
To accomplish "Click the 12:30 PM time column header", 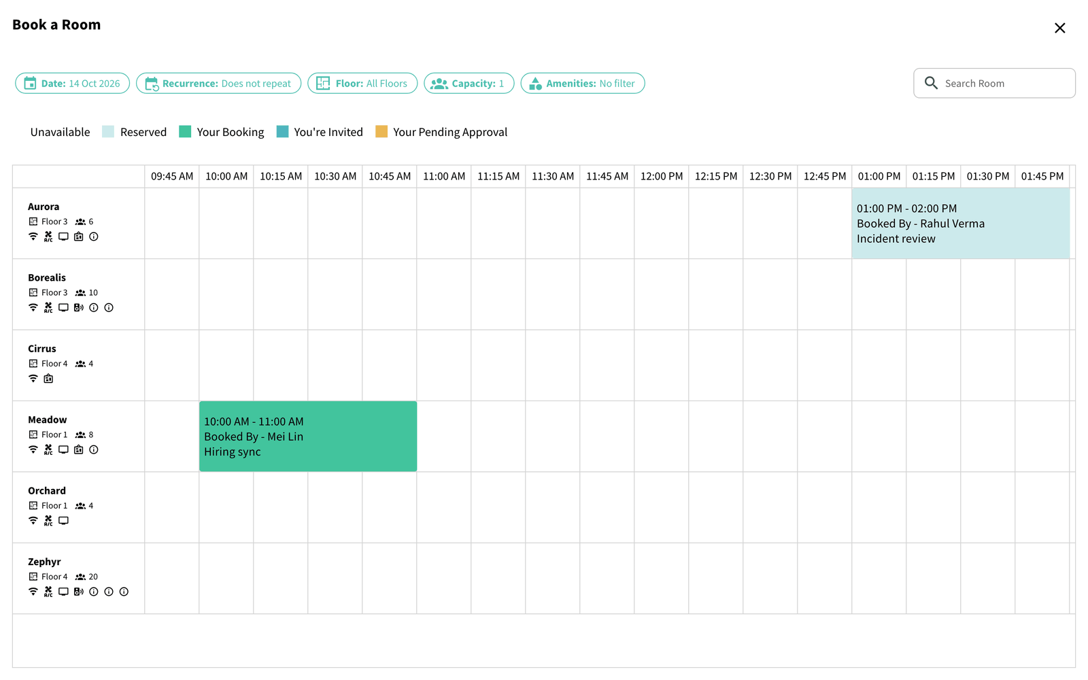I will click(x=770, y=176).
